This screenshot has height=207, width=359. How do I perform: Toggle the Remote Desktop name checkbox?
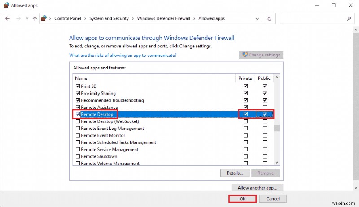pos(78,115)
